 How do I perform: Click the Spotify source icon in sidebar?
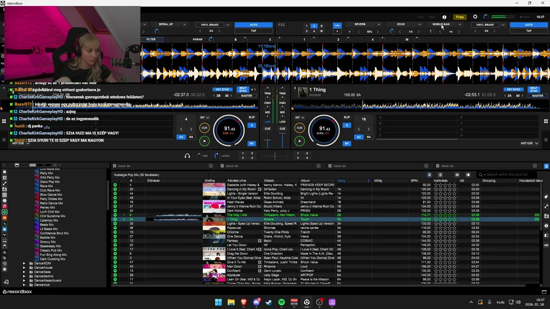coord(5,212)
